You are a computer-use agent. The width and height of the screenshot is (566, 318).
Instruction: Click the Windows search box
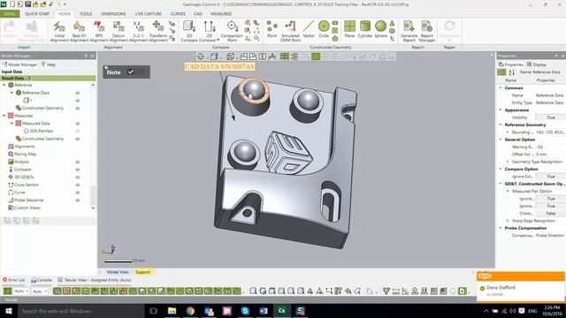click(x=80, y=311)
